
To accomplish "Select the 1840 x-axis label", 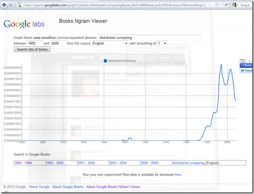I will click(x=63, y=142).
